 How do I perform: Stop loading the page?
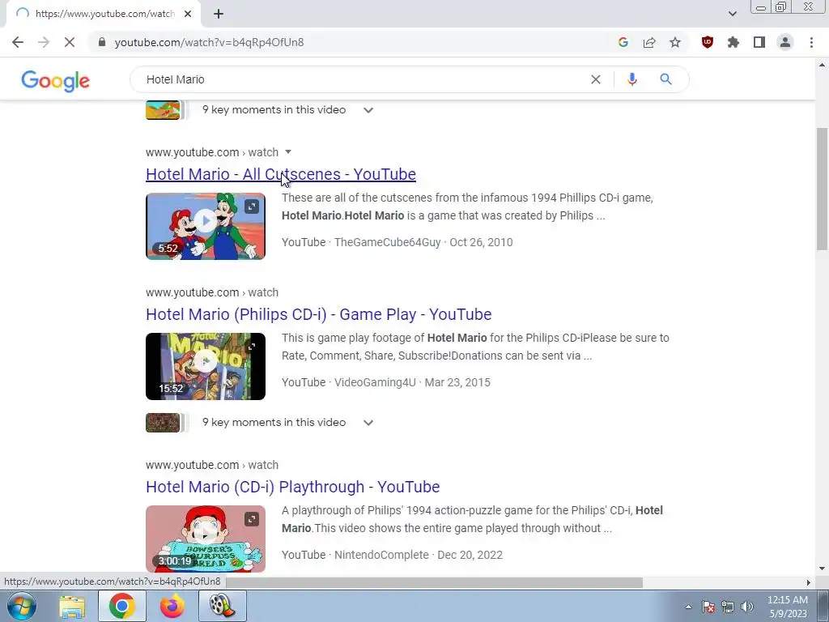tap(70, 42)
